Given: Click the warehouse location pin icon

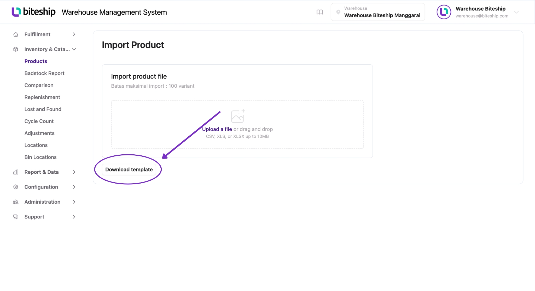Looking at the screenshot, I should point(338,12).
